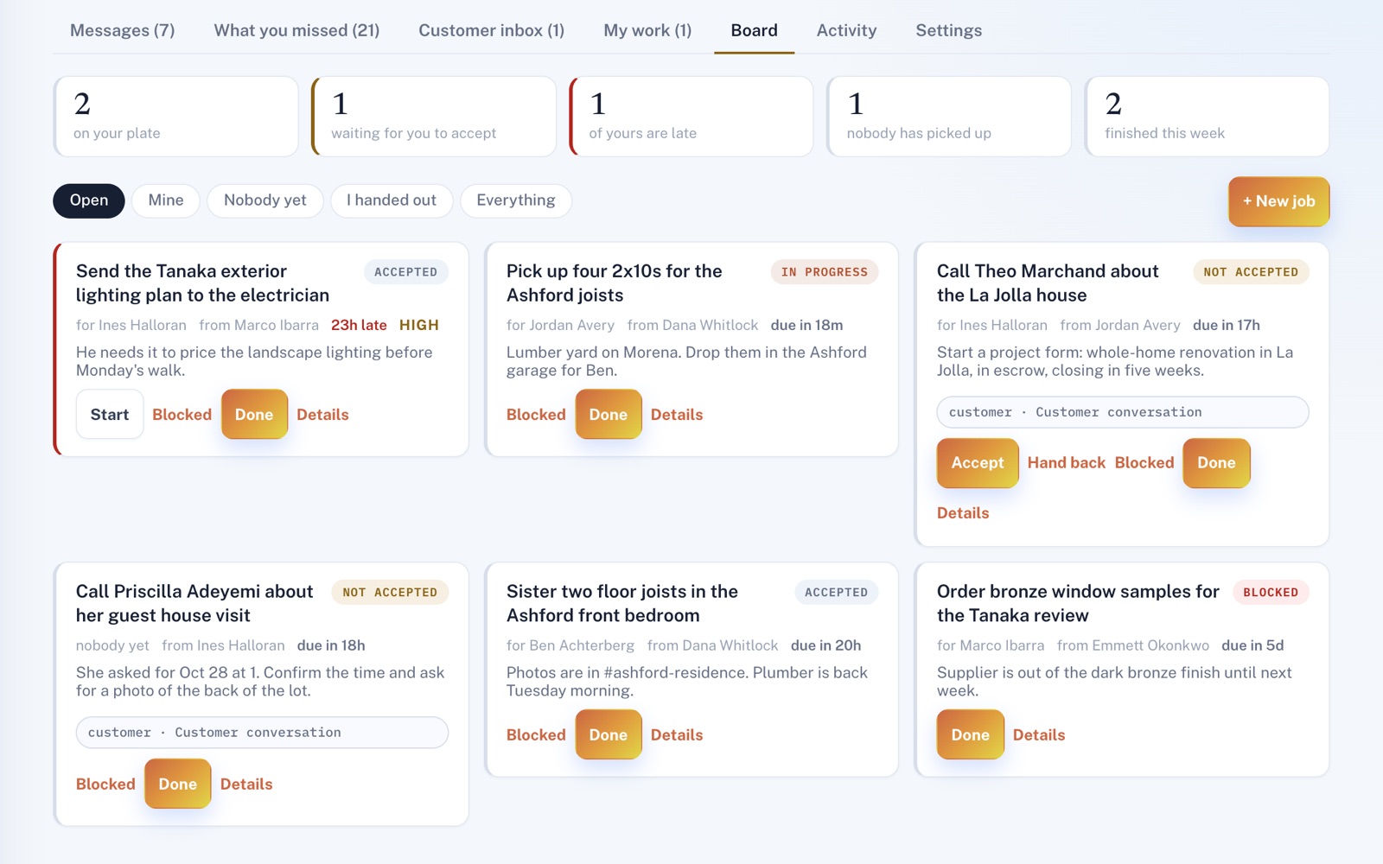Filter jobs by Nobody yet

(x=265, y=200)
